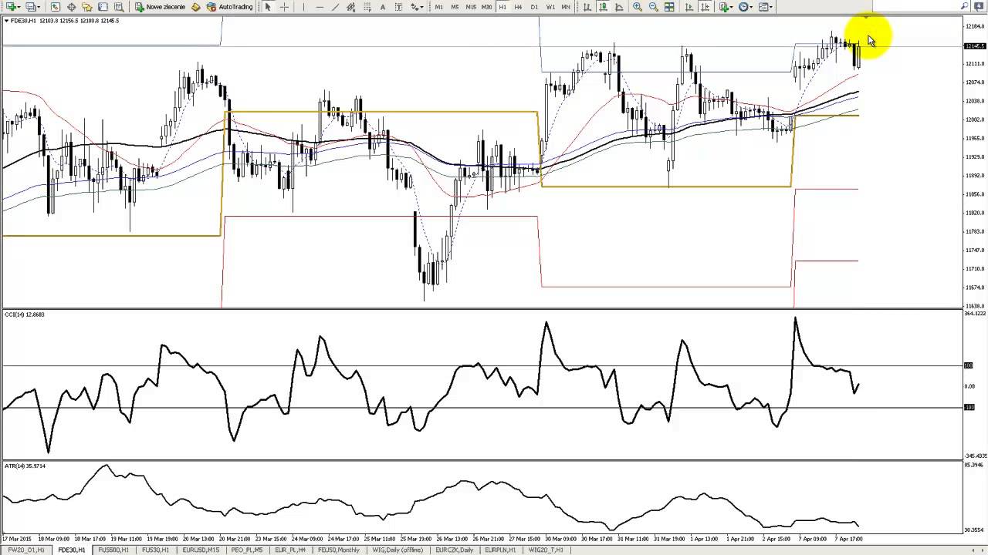Zoom out of the chart
Image resolution: width=988 pixels, height=555 pixels.
pos(654,7)
